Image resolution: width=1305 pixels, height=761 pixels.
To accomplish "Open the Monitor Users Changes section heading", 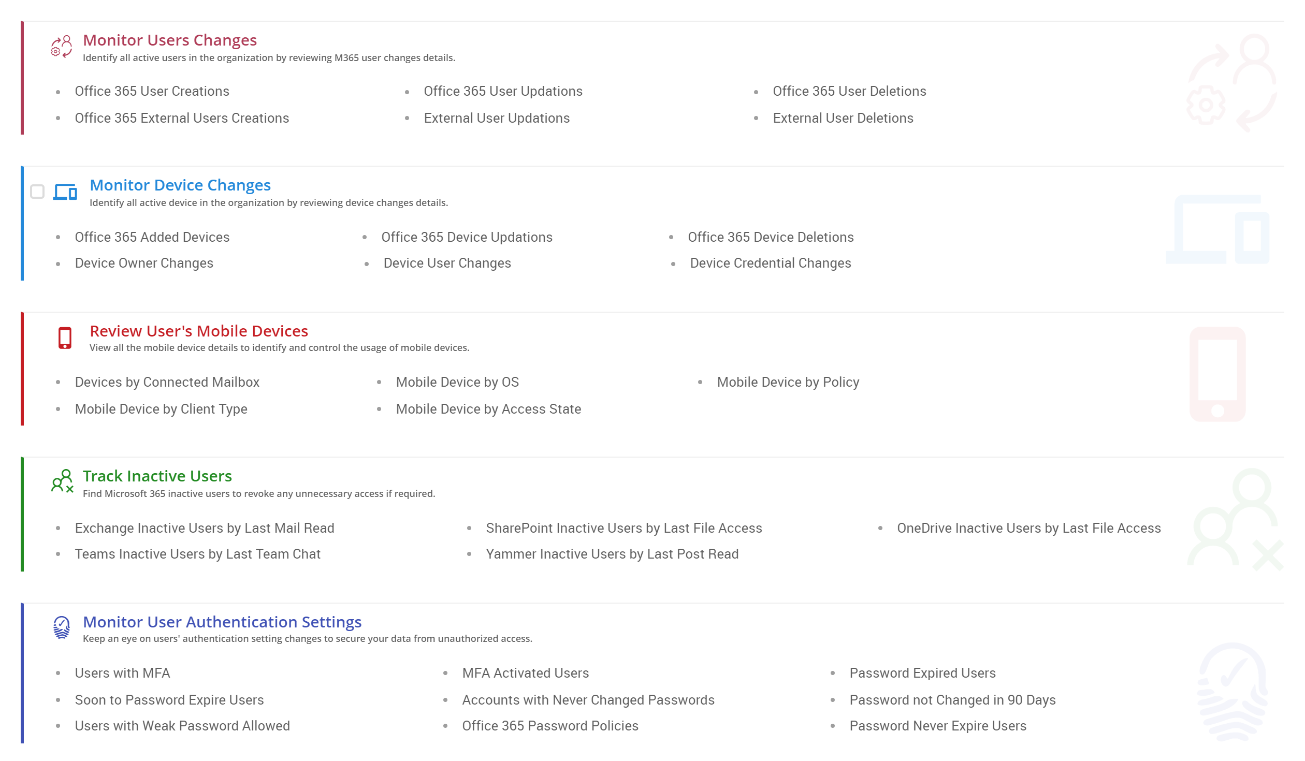I will [x=170, y=40].
